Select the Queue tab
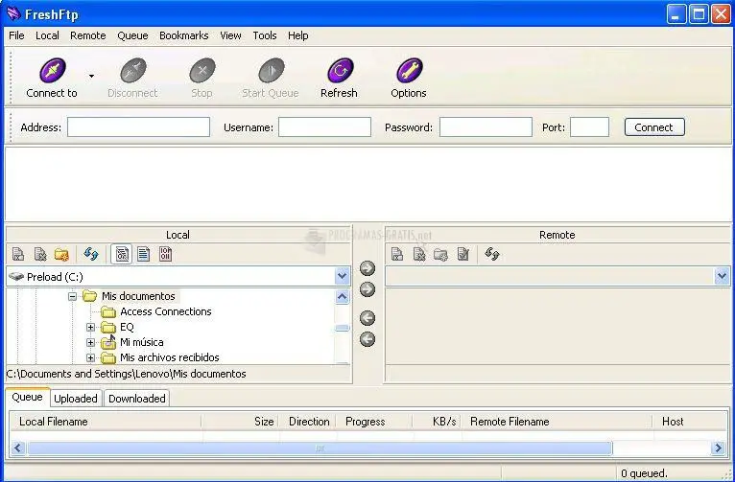 pyautogui.click(x=27, y=397)
